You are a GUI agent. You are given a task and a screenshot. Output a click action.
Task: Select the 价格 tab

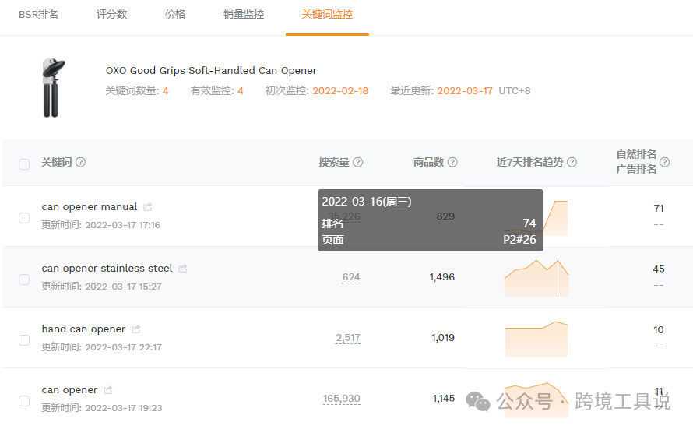click(175, 15)
